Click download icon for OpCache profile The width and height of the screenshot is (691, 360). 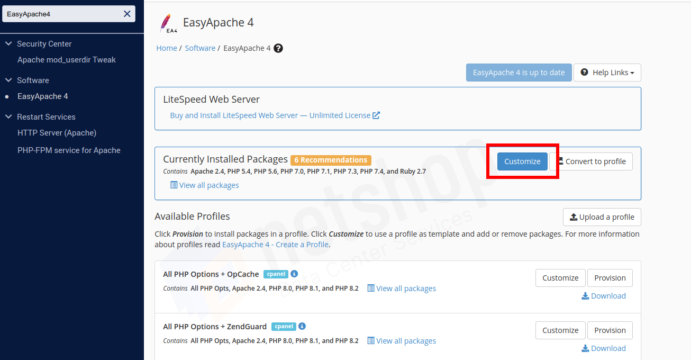(x=585, y=296)
